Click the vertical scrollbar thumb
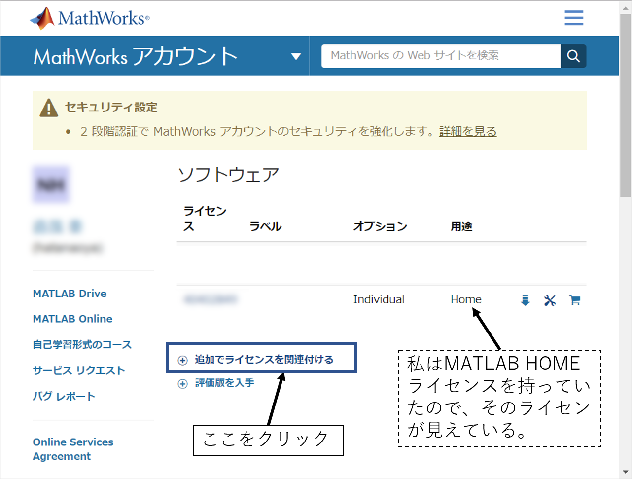 626,106
